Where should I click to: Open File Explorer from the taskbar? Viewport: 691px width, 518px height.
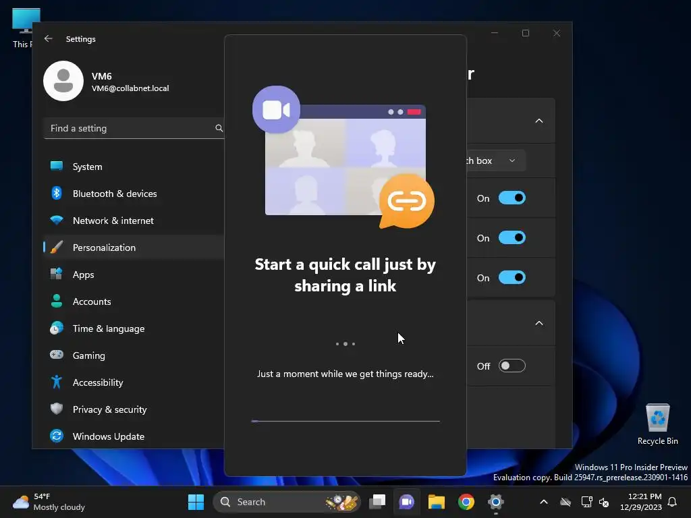[x=437, y=502]
